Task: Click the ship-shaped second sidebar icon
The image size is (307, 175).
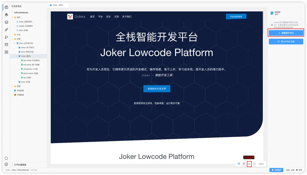Action: click(x=6, y=15)
